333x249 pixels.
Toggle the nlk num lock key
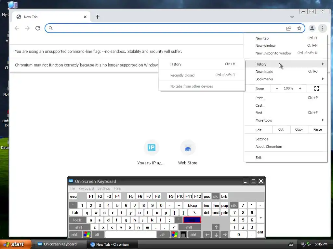(x=234, y=205)
